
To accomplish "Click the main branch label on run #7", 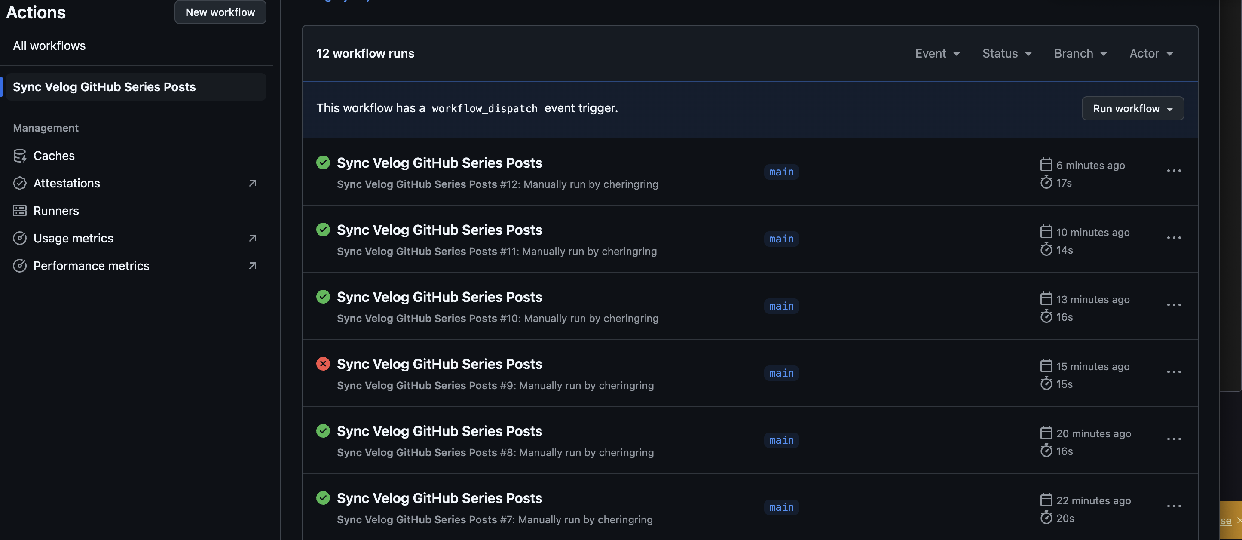I will 781,507.
